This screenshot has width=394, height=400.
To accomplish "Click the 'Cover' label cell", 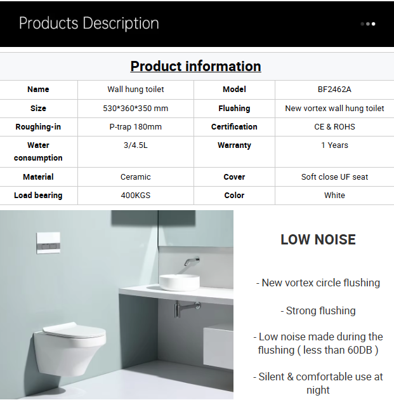I will 234,177.
